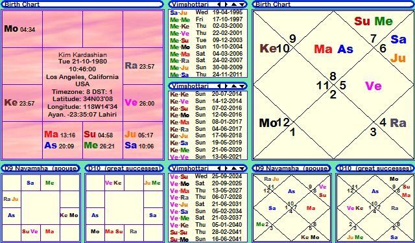Image resolution: width=415 pixels, height=243 pixels.
Task: Click down arrow in middle Vimshottari header
Action: tap(242, 86)
